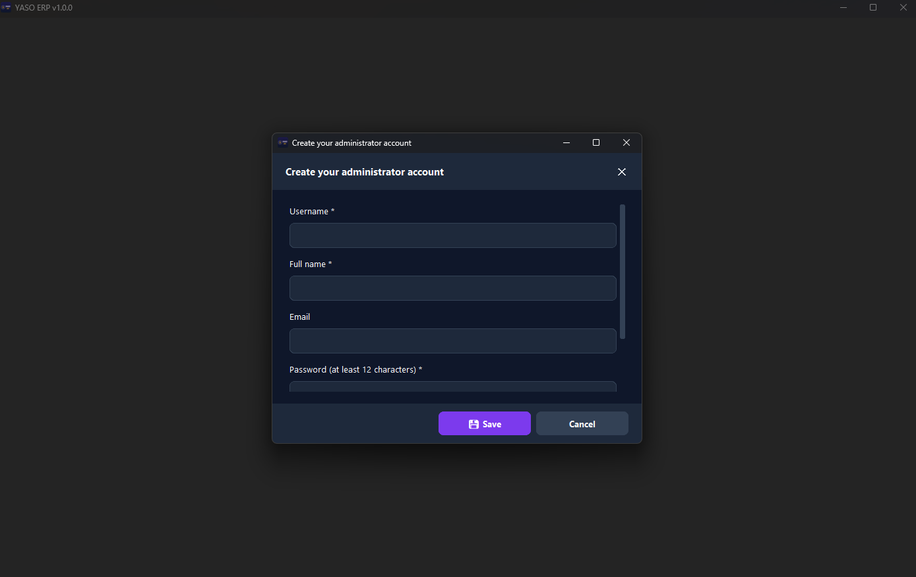Close the dialog from its title bar
Viewport: 916px width, 577px height.
pyautogui.click(x=626, y=142)
